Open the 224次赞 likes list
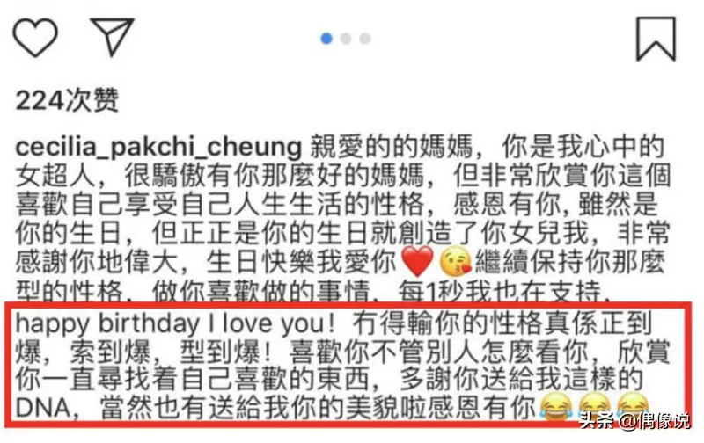 pos(68,99)
